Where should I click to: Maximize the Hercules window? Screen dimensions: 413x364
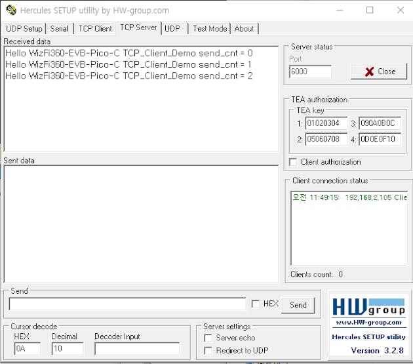tap(370, 10)
